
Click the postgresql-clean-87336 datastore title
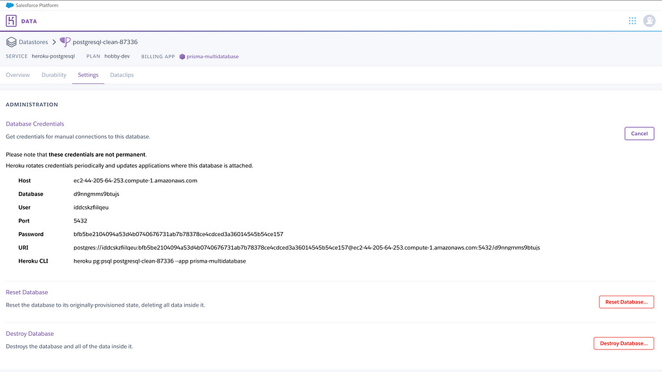(105, 42)
